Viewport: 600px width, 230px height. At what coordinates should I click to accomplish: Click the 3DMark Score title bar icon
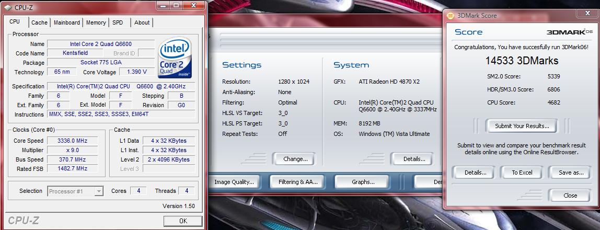click(x=451, y=16)
